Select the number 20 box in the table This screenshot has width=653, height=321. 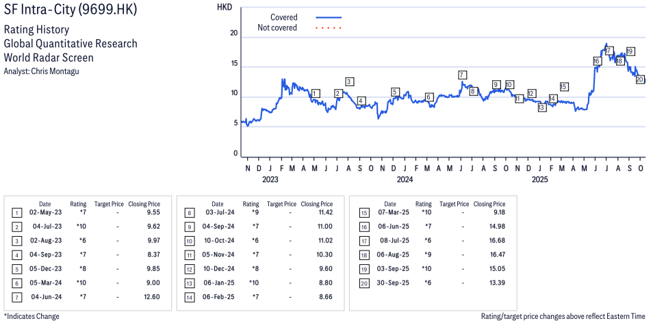pyautogui.click(x=363, y=283)
